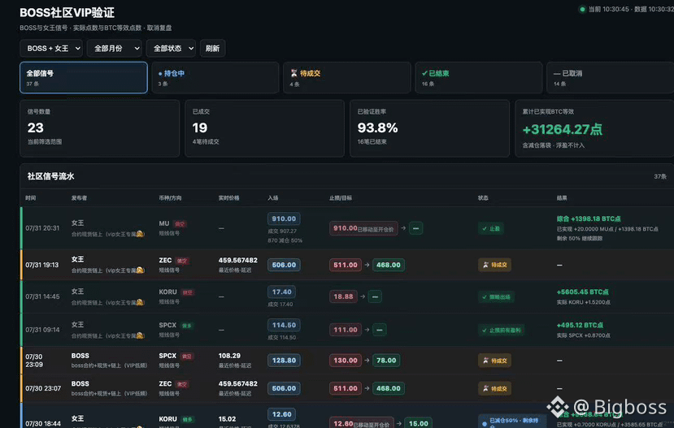The image size is (674, 428).
Task: Click the 待成交 badge in 07/30 23:09 row
Action: (x=495, y=361)
